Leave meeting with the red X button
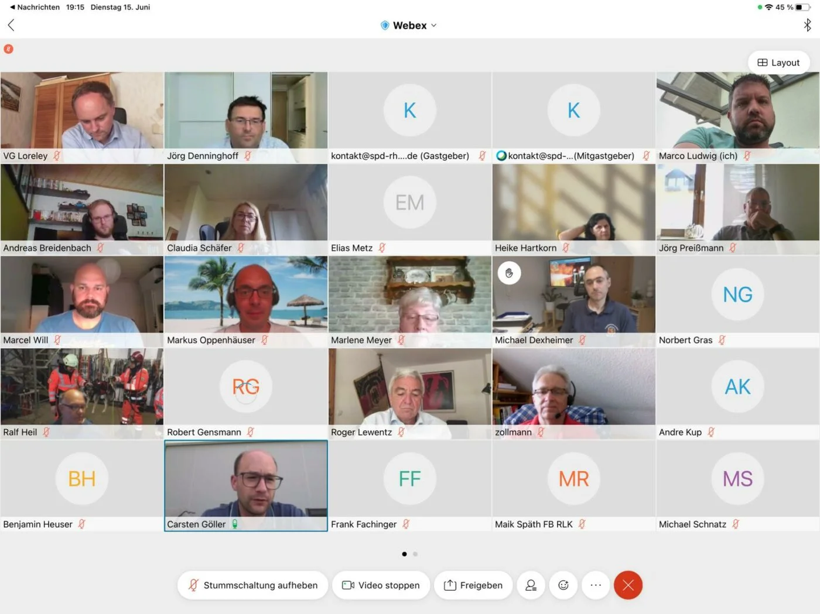Image resolution: width=820 pixels, height=614 pixels. point(628,585)
